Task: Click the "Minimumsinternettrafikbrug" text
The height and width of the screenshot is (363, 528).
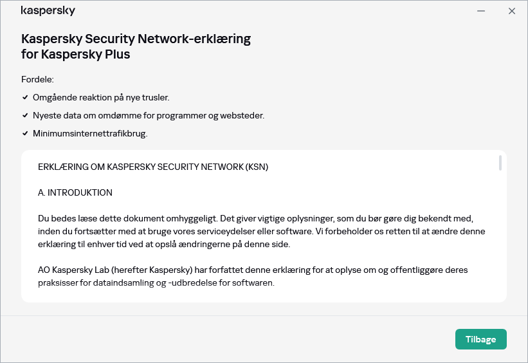Action: [90, 134]
